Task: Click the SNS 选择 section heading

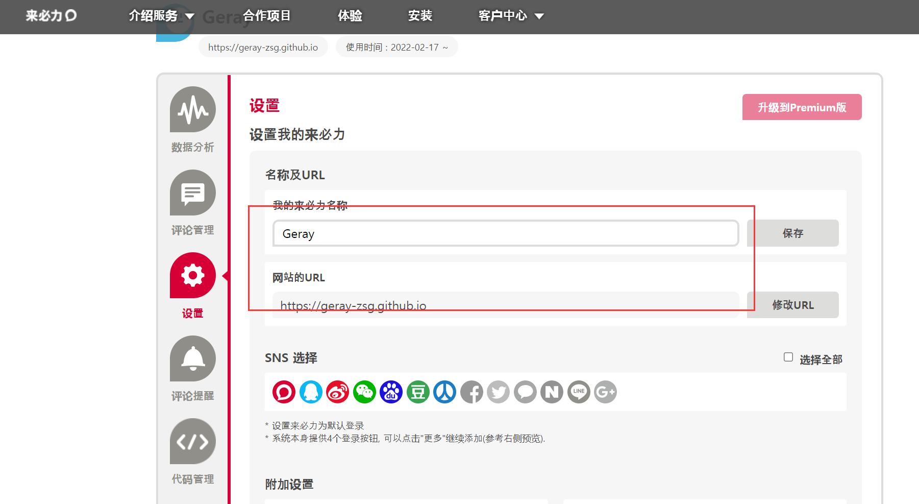Action: tap(291, 358)
